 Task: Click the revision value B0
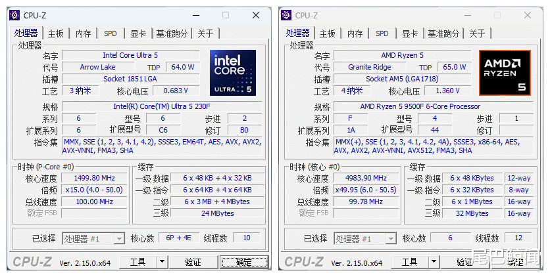click(245, 130)
